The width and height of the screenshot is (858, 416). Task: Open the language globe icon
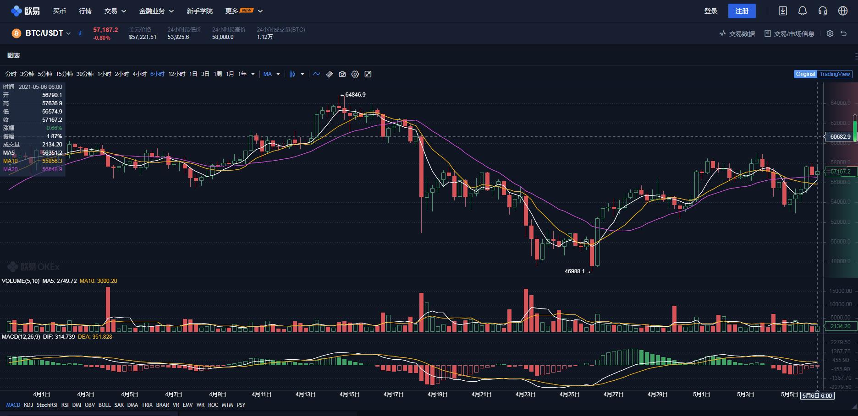(843, 11)
